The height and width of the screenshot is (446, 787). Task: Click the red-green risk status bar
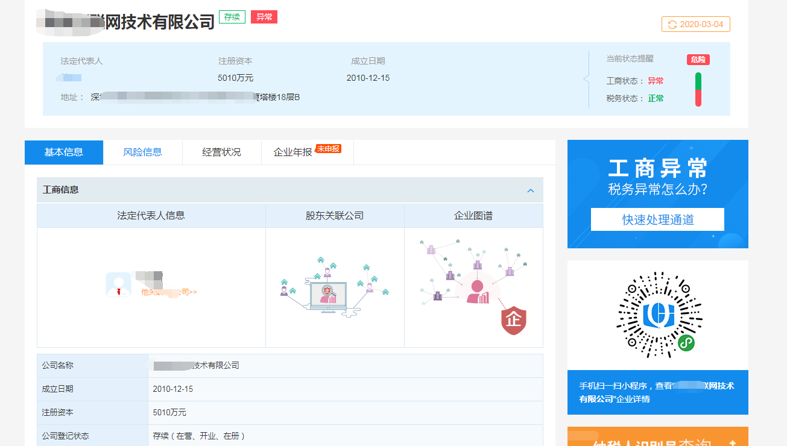[698, 89]
